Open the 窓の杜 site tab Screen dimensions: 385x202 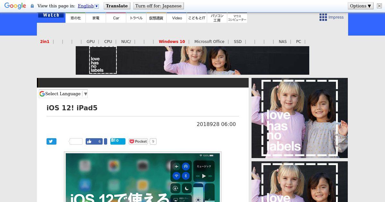click(76, 18)
